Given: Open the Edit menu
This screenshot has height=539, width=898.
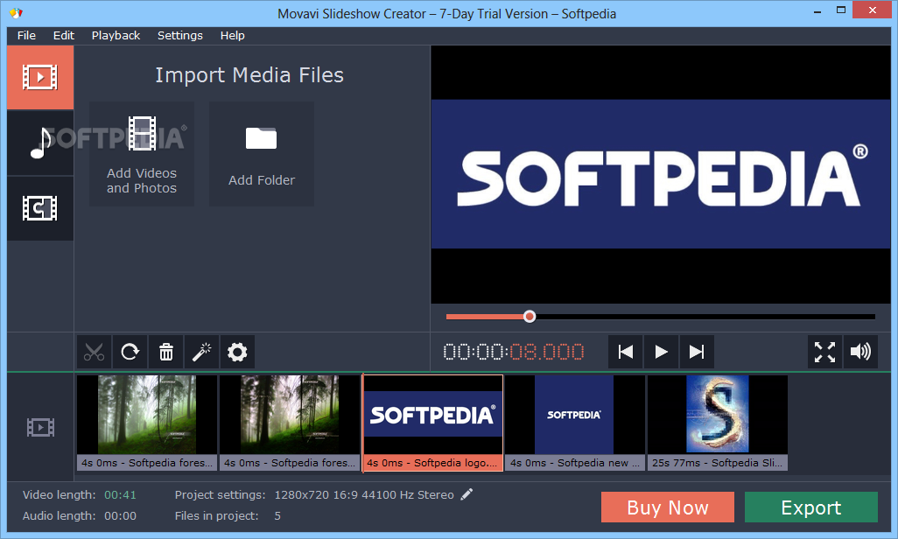Looking at the screenshot, I should [64, 36].
